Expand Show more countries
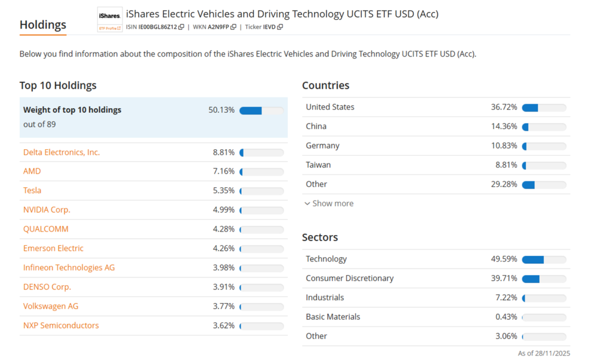The width and height of the screenshot is (591, 364). pos(328,203)
